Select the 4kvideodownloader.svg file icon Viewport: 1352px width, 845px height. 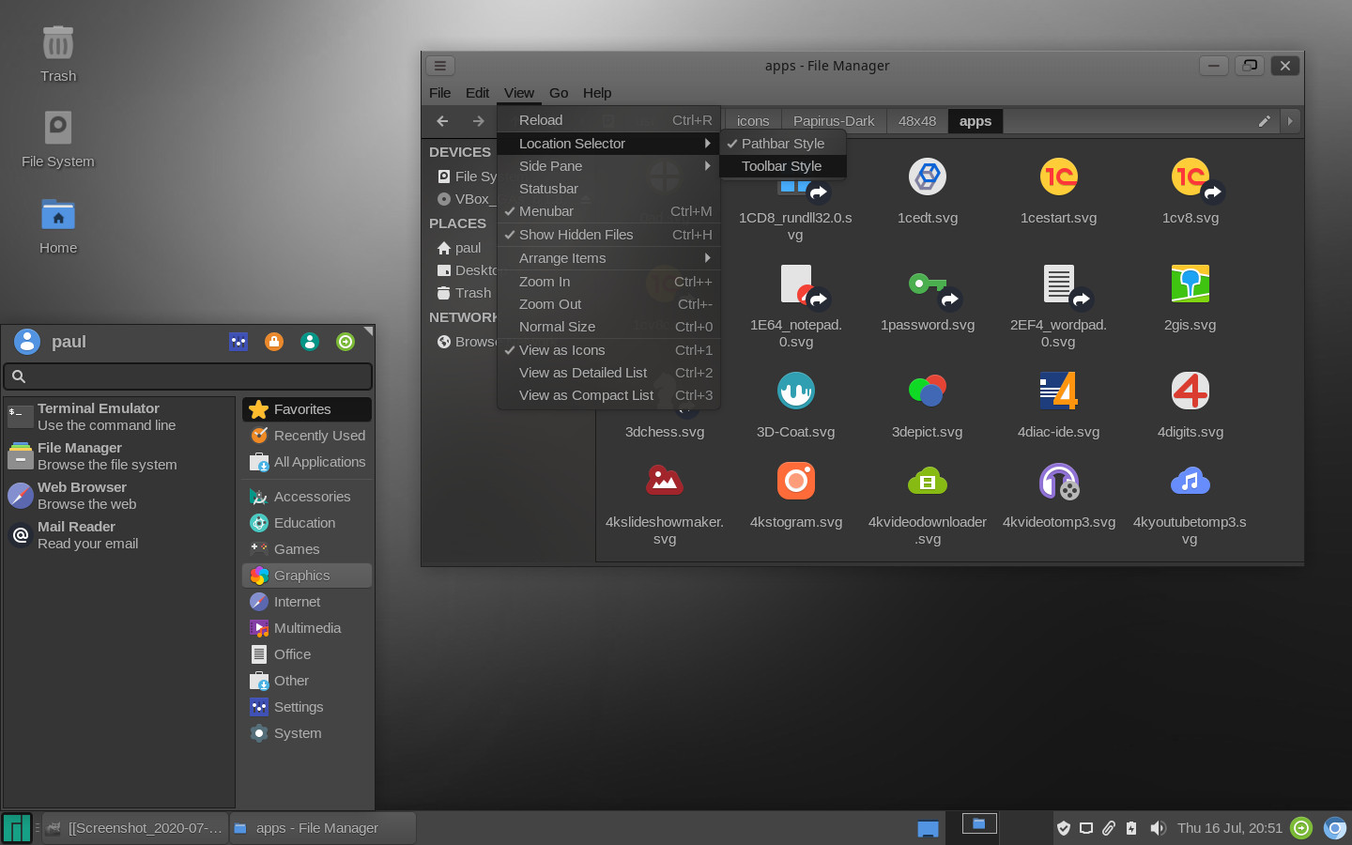928,482
